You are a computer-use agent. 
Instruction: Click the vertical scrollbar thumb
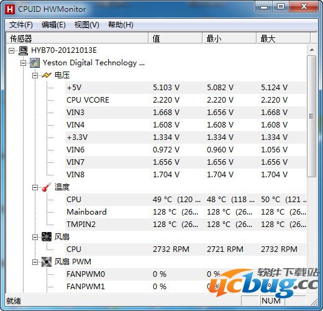tap(312, 116)
